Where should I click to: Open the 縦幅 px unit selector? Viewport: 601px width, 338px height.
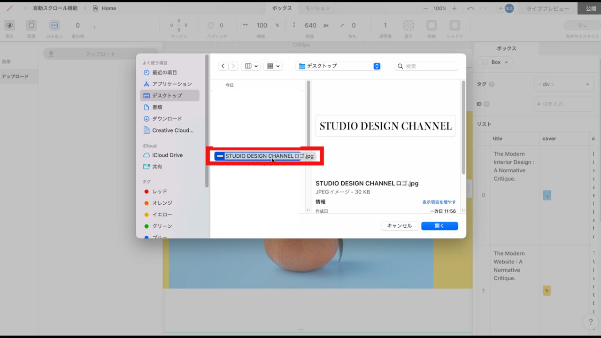326,25
